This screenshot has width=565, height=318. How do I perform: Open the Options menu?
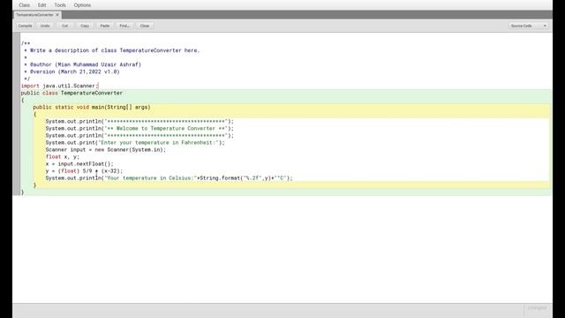tap(82, 5)
